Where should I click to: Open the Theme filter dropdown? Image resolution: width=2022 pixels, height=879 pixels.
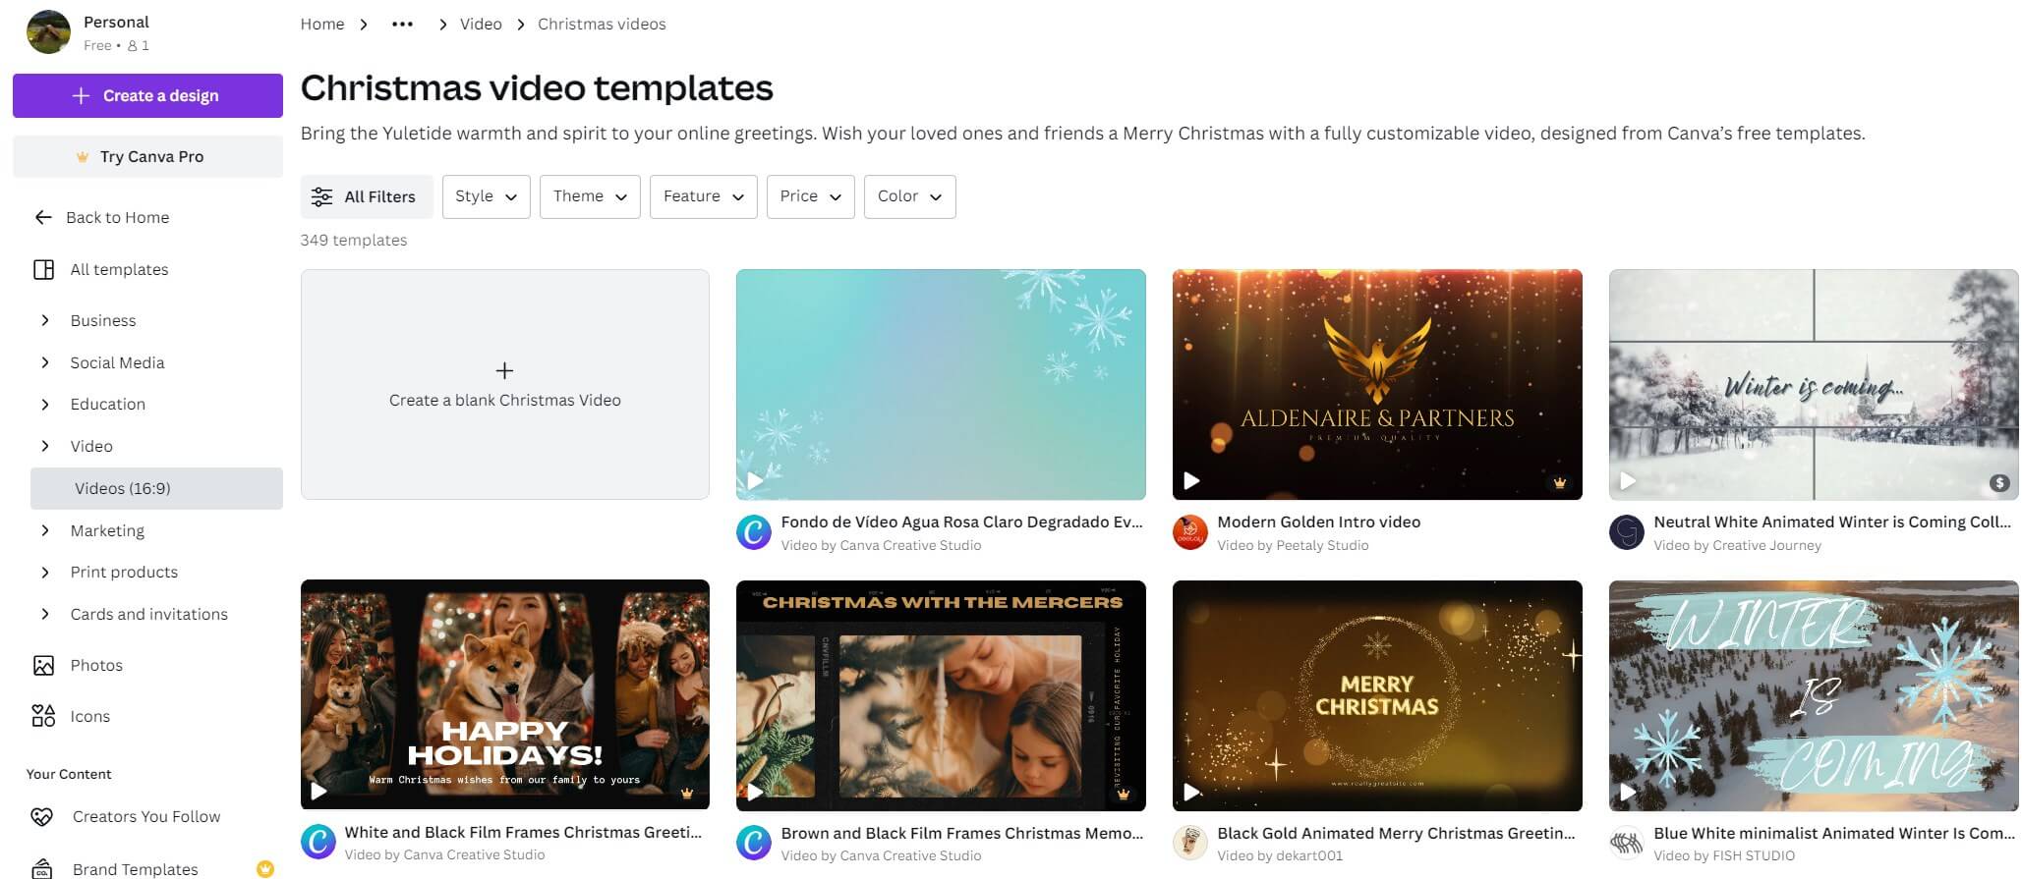click(590, 196)
